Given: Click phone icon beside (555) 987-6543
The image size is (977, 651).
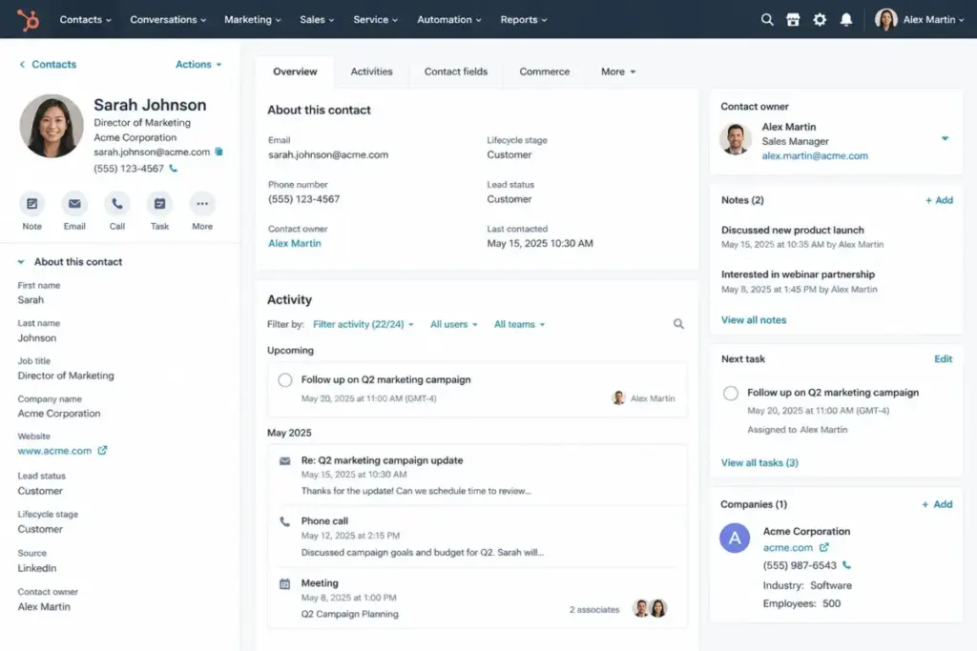Looking at the screenshot, I should pos(846,565).
